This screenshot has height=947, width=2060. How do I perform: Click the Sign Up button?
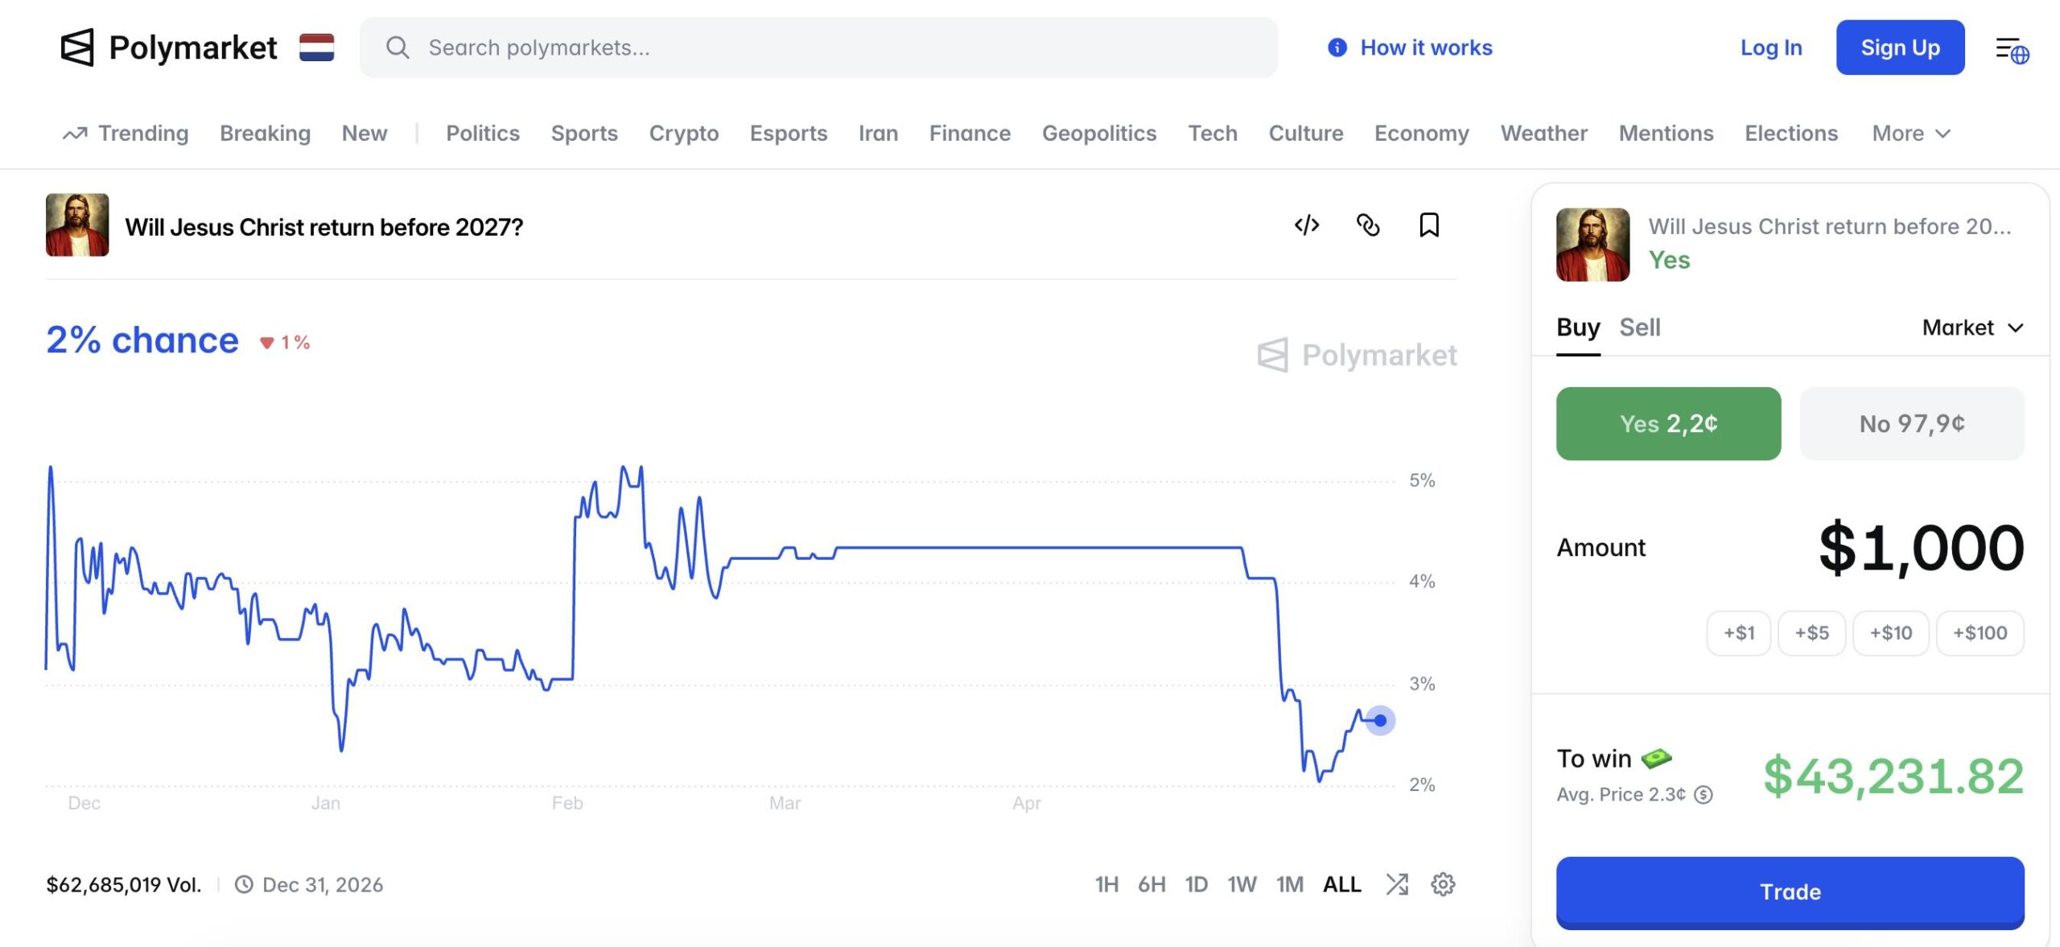[1900, 47]
